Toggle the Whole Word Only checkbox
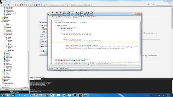173x97 pixels. coord(1,88)
